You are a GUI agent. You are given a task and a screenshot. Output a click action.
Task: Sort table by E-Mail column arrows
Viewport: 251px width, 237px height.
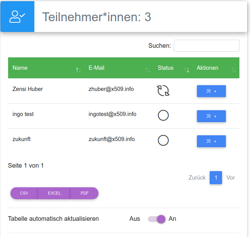click(x=148, y=70)
